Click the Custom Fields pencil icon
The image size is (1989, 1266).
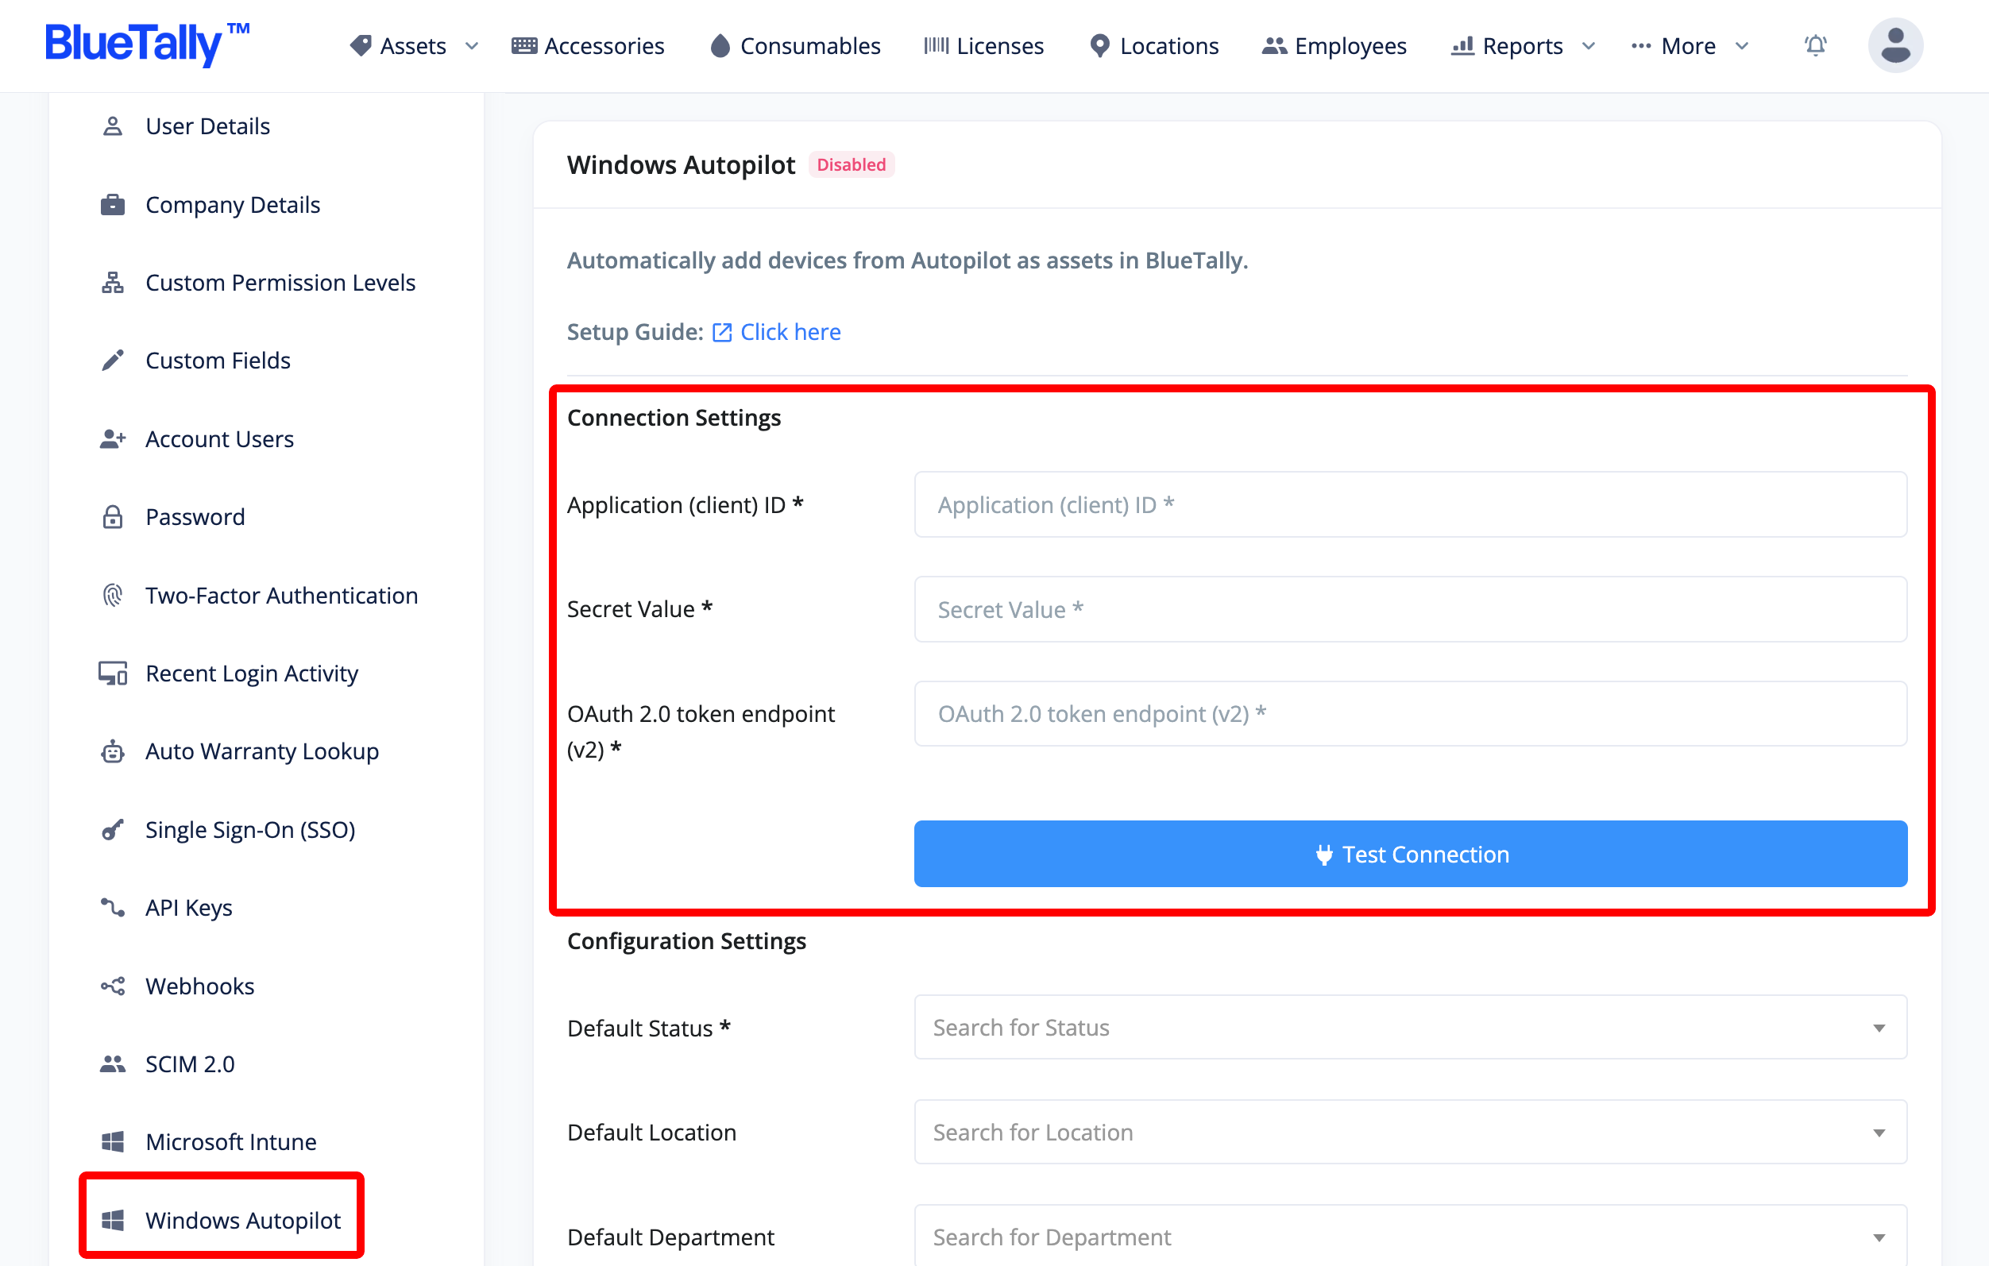tap(112, 361)
